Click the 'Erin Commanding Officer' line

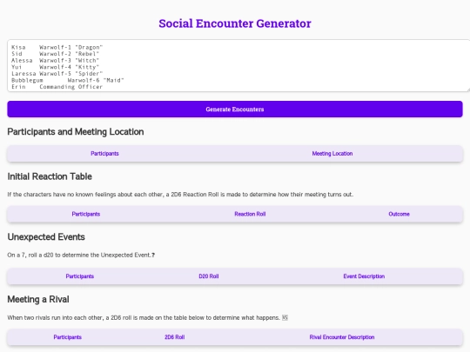[57, 87]
